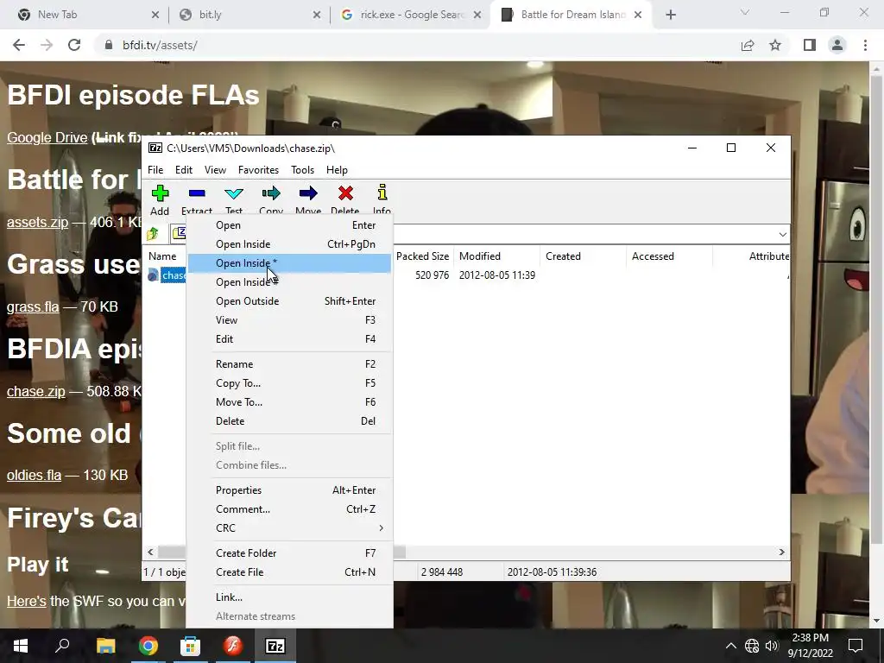Open the Favorites menu in 7-Zip

258,170
